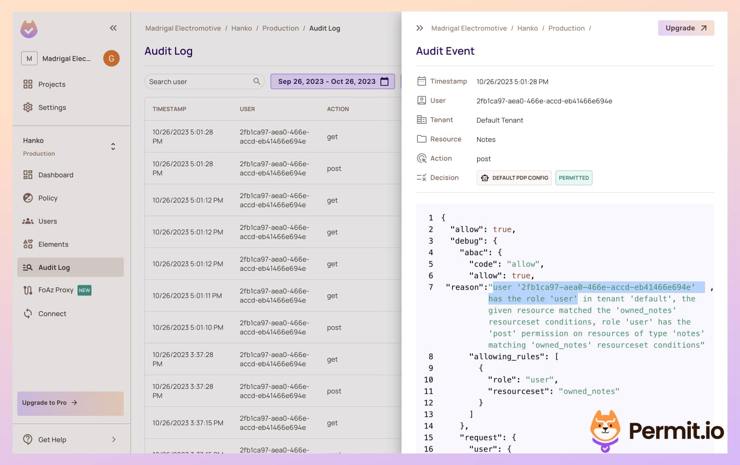Open the Sep 26 - Oct 26 date range selector
This screenshot has height=465, width=740.
pos(332,81)
